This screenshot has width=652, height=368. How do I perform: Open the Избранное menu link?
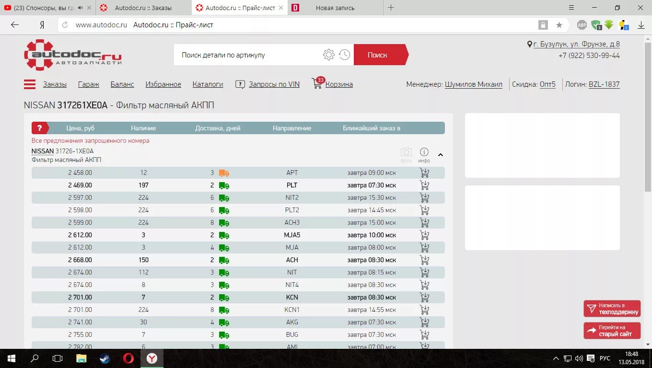(x=163, y=84)
